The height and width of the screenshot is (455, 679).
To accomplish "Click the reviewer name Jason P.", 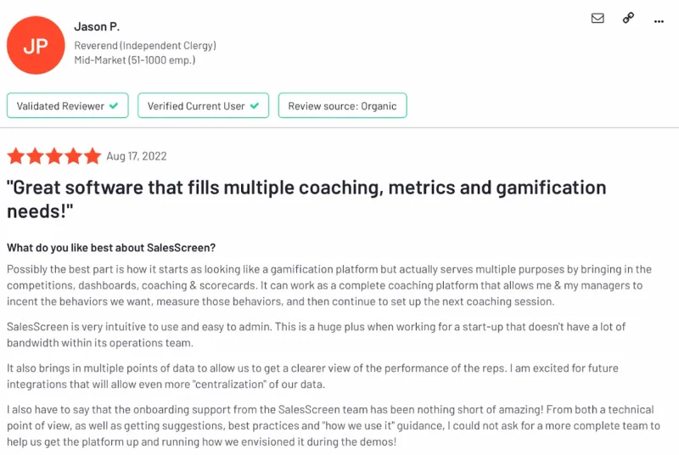I will point(97,27).
